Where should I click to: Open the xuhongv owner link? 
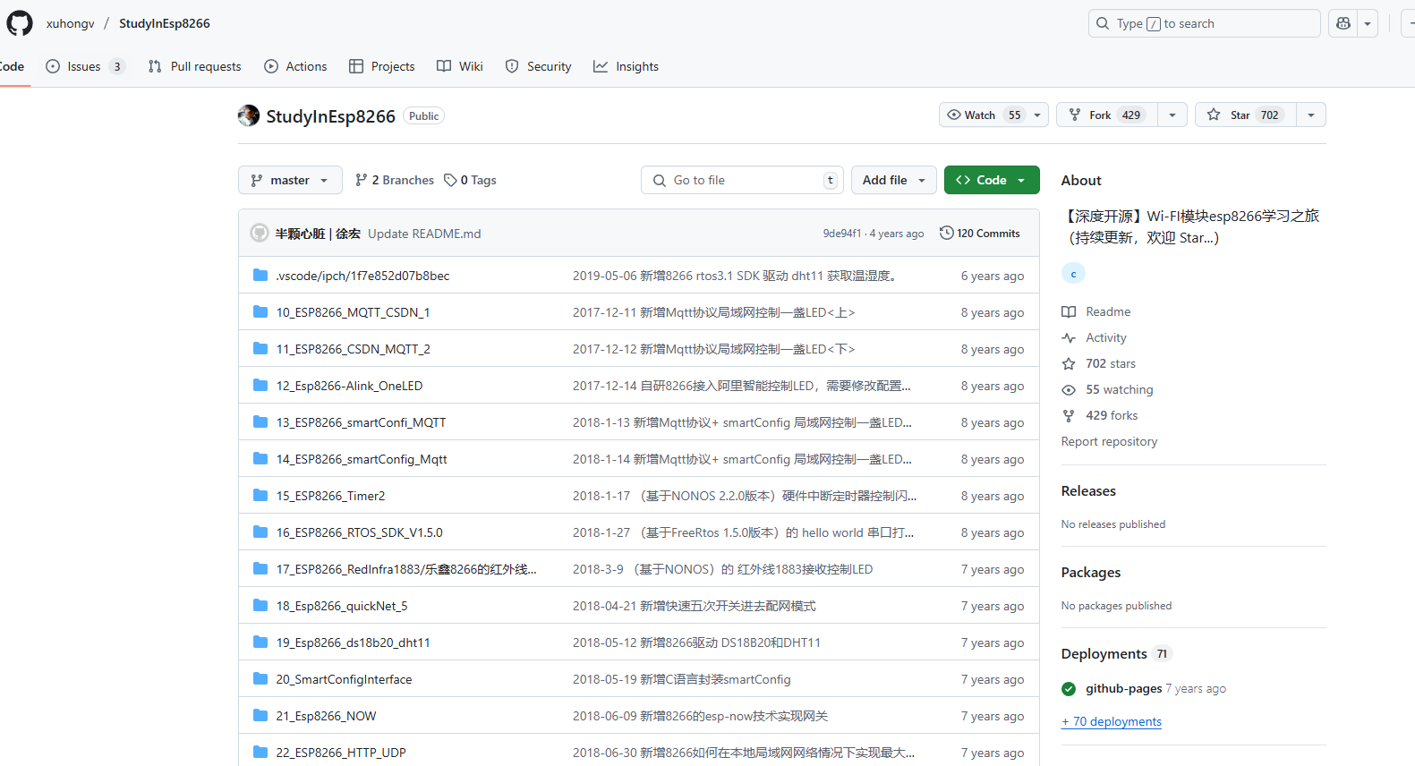click(70, 23)
